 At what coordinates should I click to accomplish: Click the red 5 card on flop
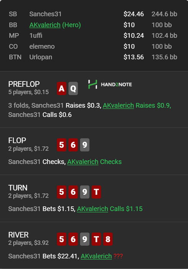pyautogui.click(x=62, y=145)
